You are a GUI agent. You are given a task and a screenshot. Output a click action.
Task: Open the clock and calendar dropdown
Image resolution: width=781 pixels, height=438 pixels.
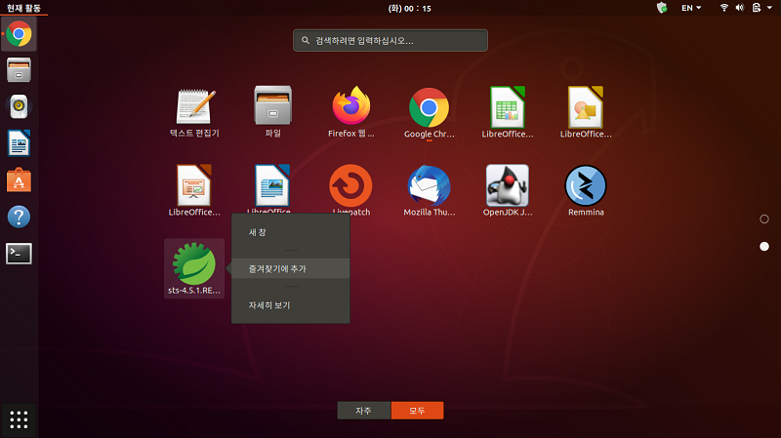[390, 8]
